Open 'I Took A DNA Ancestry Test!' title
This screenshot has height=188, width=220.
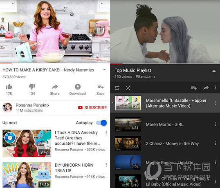click(x=77, y=138)
